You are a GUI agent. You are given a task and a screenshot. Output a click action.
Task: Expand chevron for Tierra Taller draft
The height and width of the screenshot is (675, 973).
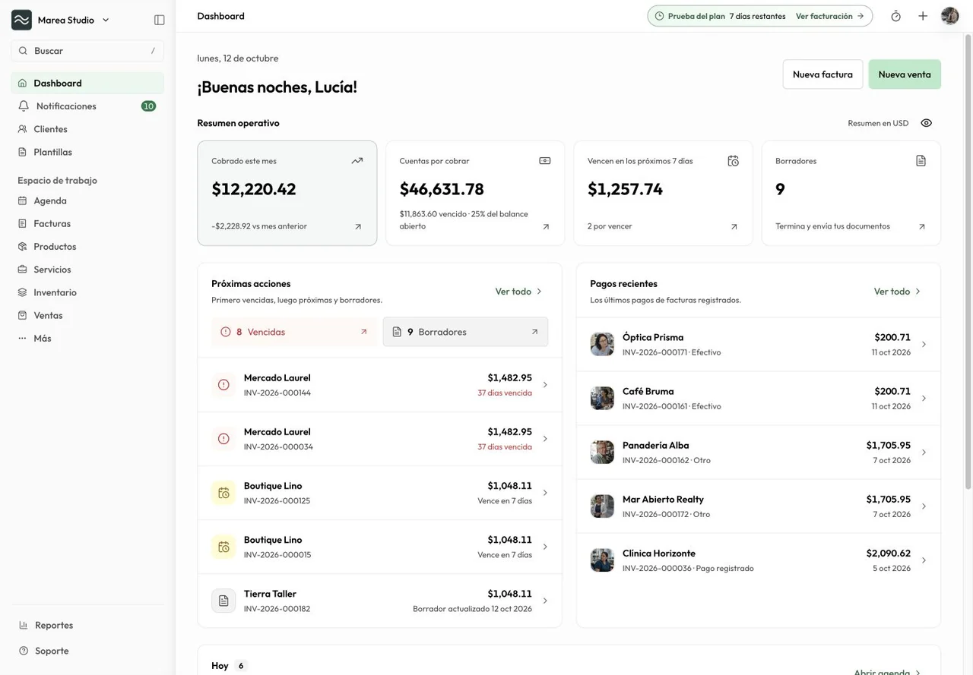(x=545, y=601)
